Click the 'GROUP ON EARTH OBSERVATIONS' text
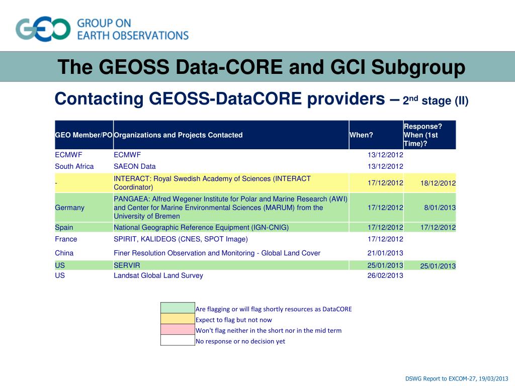The height and width of the screenshot is (386, 515). [x=133, y=29]
